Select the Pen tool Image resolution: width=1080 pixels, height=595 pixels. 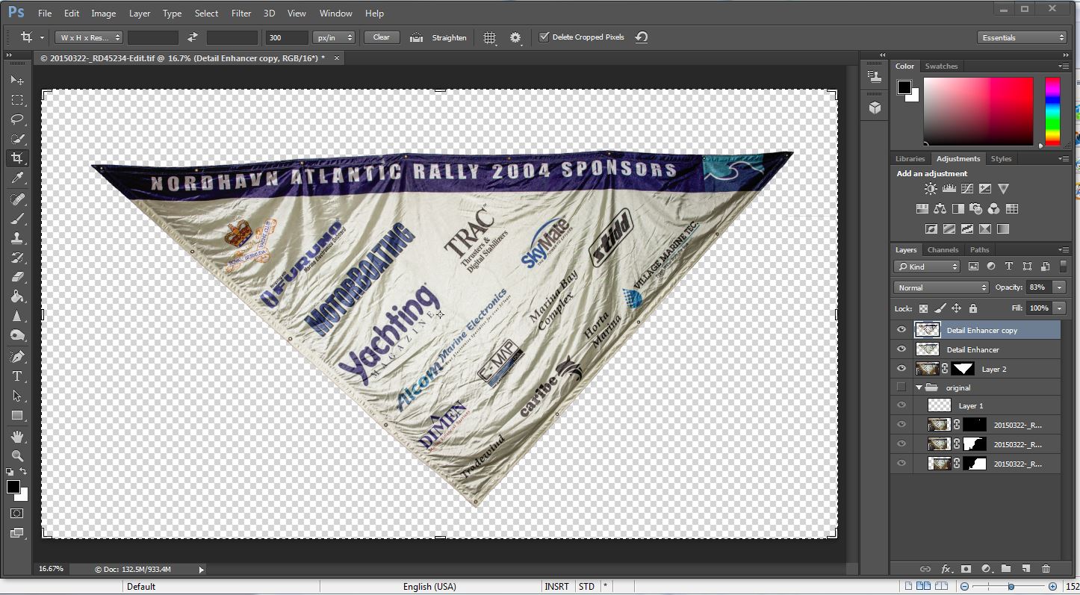pos(16,357)
